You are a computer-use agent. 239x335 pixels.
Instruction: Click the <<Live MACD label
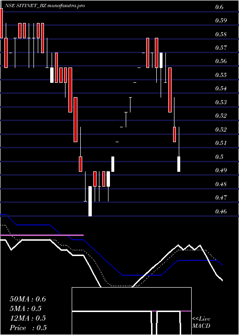click(x=201, y=323)
